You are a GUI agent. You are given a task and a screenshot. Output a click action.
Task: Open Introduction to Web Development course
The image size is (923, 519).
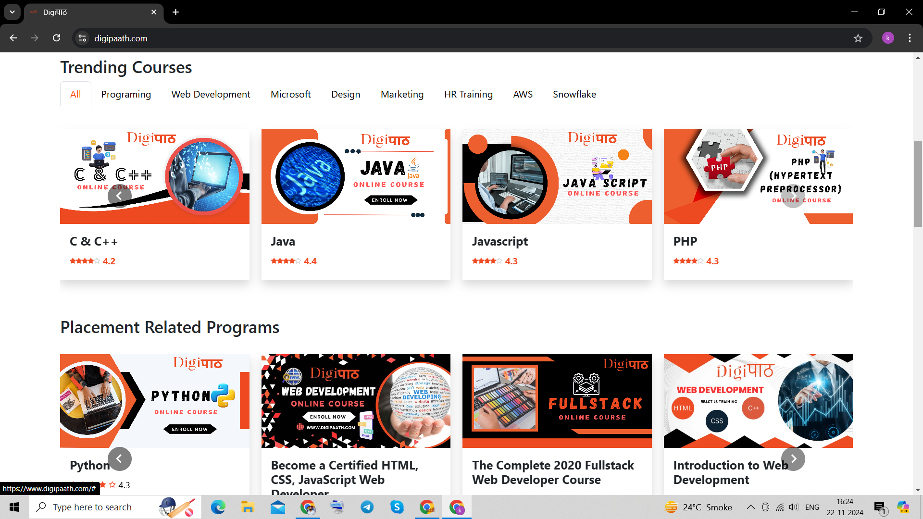[730, 472]
